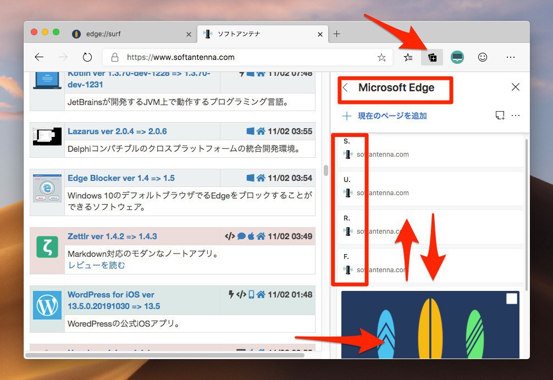Open Lazarus ver 2.0.4 => 2.0.6 link
This screenshot has height=380, width=553.
tap(117, 131)
